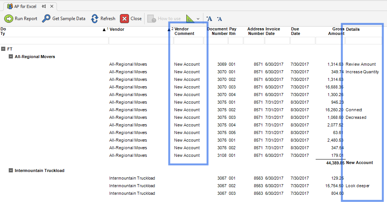This screenshot has height=202, width=387.
Task: Click the Gross Amount column header
Action: (x=336, y=32)
